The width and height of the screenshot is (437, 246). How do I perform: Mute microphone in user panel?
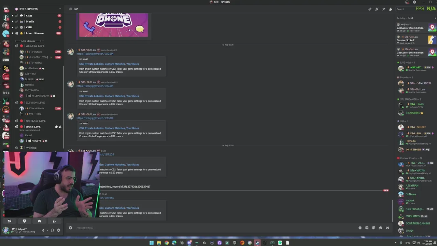(x=43, y=230)
